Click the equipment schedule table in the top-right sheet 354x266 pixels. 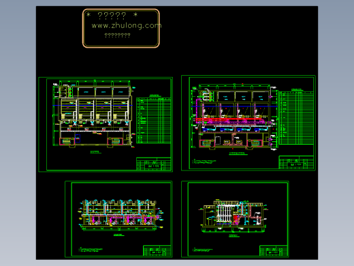pos(296,117)
